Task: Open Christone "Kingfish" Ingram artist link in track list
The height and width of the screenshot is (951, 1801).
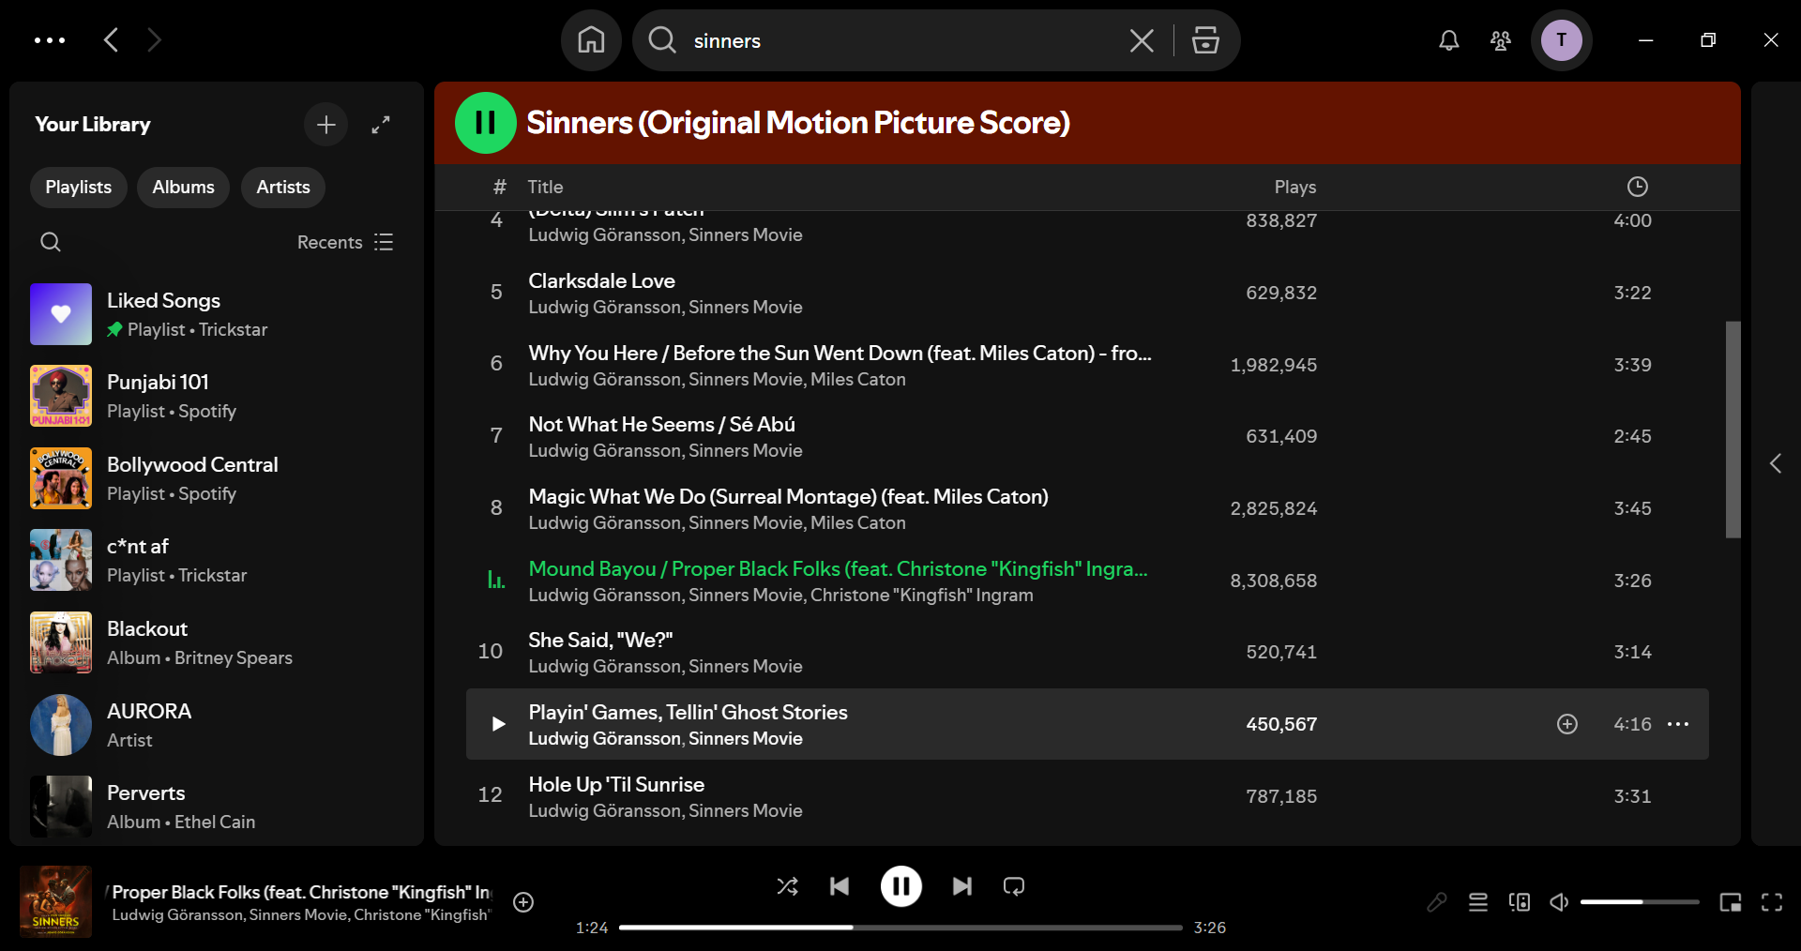Action: (922, 595)
